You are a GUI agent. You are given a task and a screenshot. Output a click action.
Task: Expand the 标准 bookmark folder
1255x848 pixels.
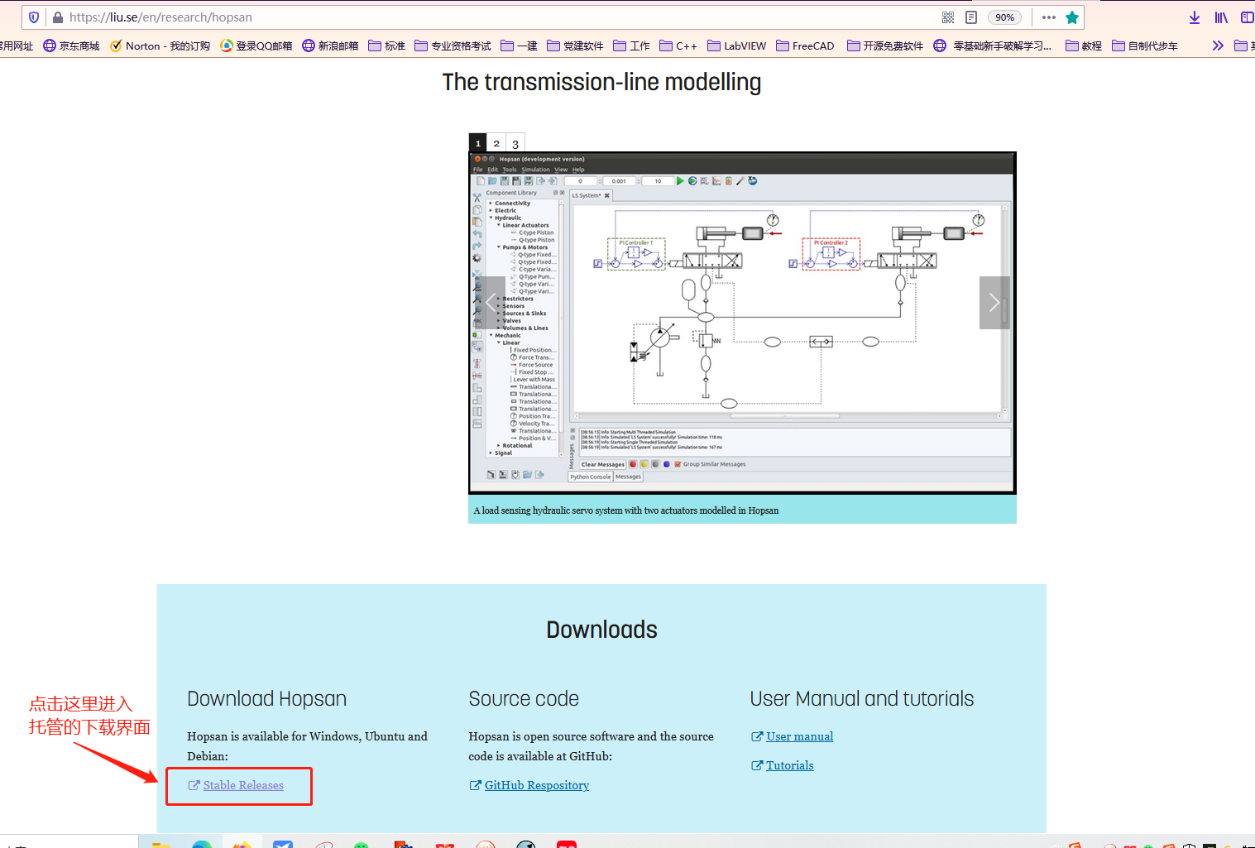386,46
